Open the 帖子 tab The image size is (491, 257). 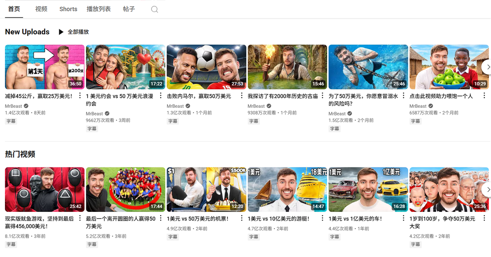tap(129, 9)
